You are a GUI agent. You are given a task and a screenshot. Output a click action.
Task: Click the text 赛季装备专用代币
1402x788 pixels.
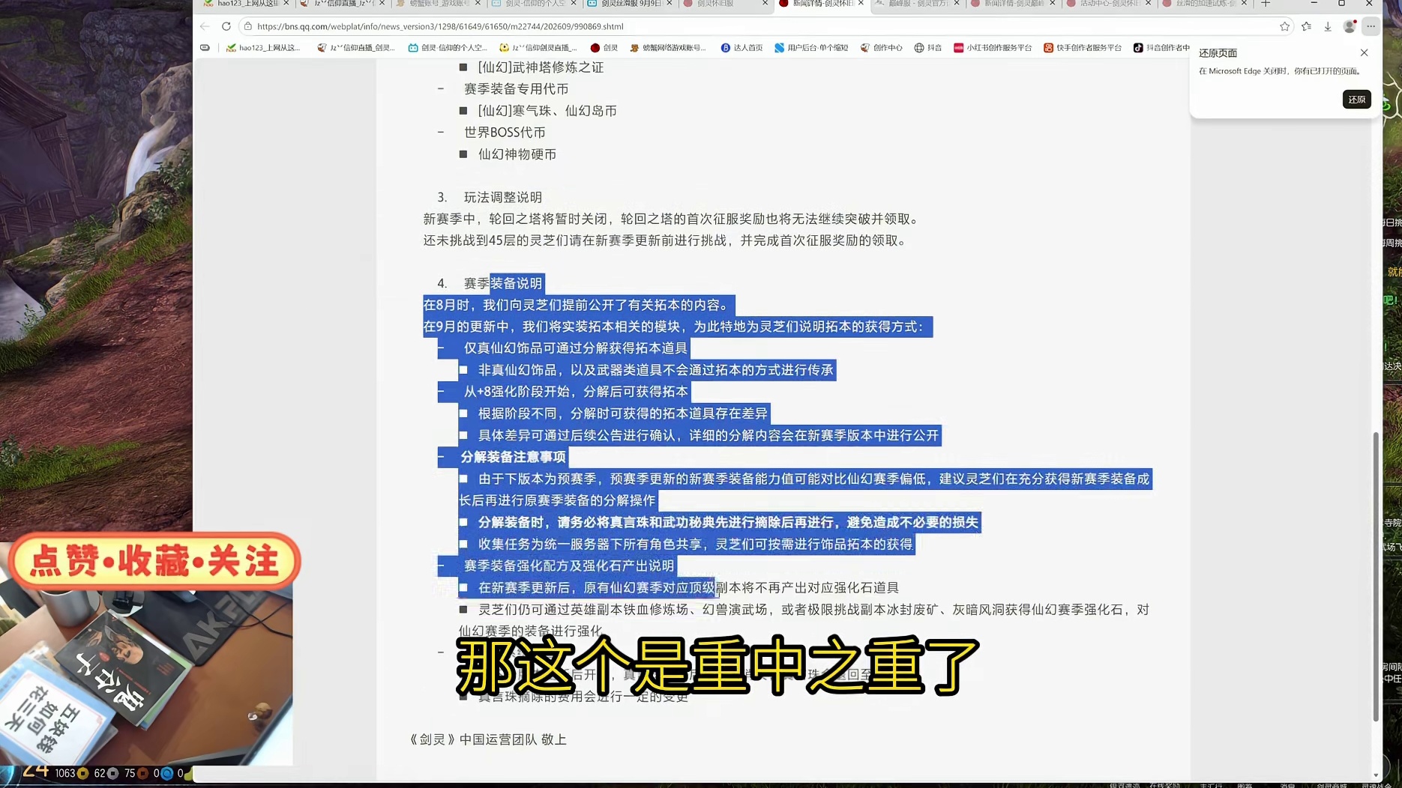click(x=516, y=89)
